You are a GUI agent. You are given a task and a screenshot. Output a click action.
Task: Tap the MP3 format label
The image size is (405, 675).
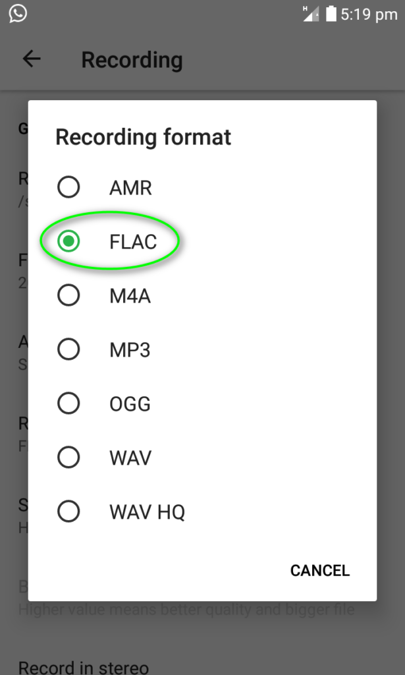tap(130, 349)
